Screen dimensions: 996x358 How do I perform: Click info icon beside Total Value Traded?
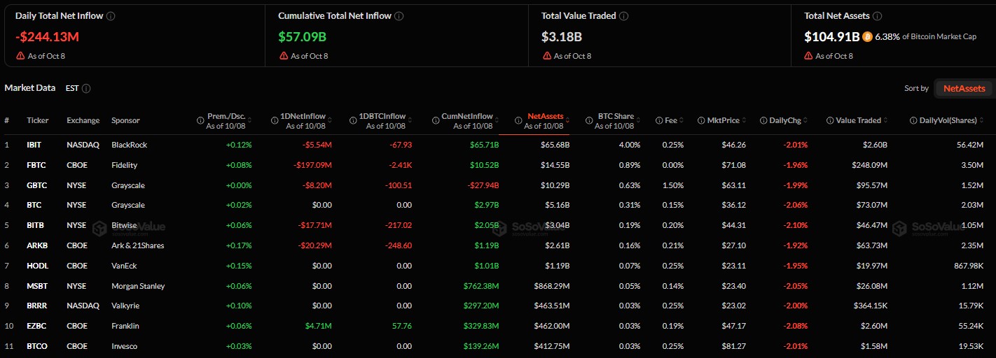624,15
